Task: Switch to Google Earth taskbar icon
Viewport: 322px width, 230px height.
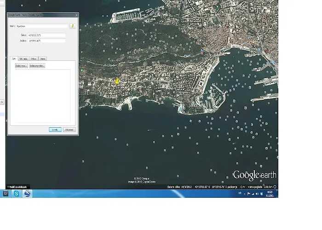Action: (x=28, y=194)
